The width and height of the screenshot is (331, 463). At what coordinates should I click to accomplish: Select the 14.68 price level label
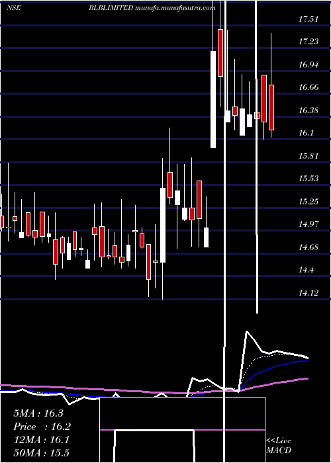pos(308,247)
